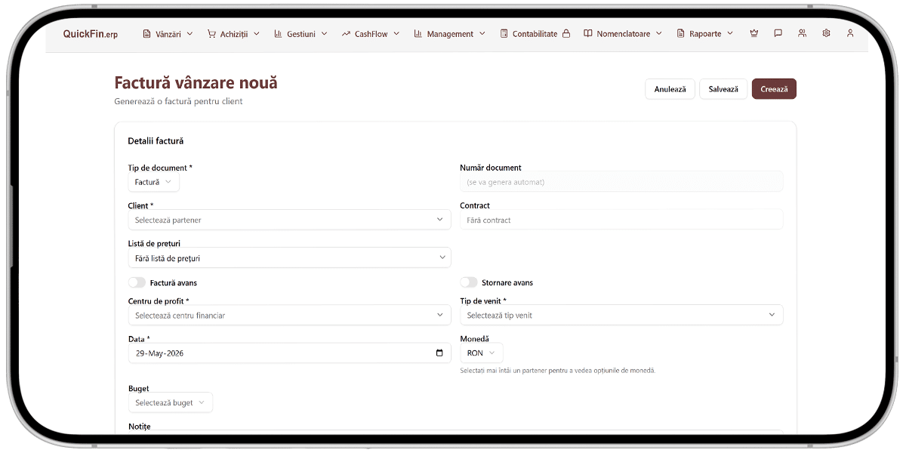The width and height of the screenshot is (906, 453).
Task: Open the messages chat icon
Action: point(778,33)
